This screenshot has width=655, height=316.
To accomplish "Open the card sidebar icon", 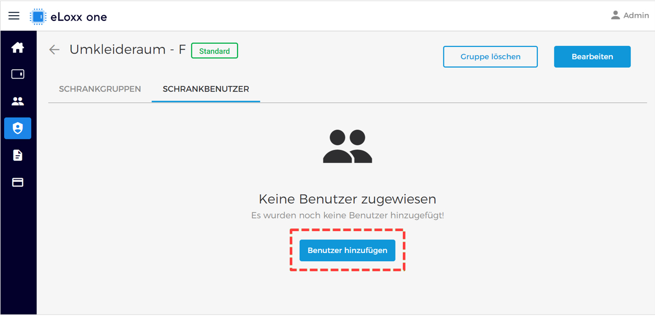I will [x=18, y=182].
